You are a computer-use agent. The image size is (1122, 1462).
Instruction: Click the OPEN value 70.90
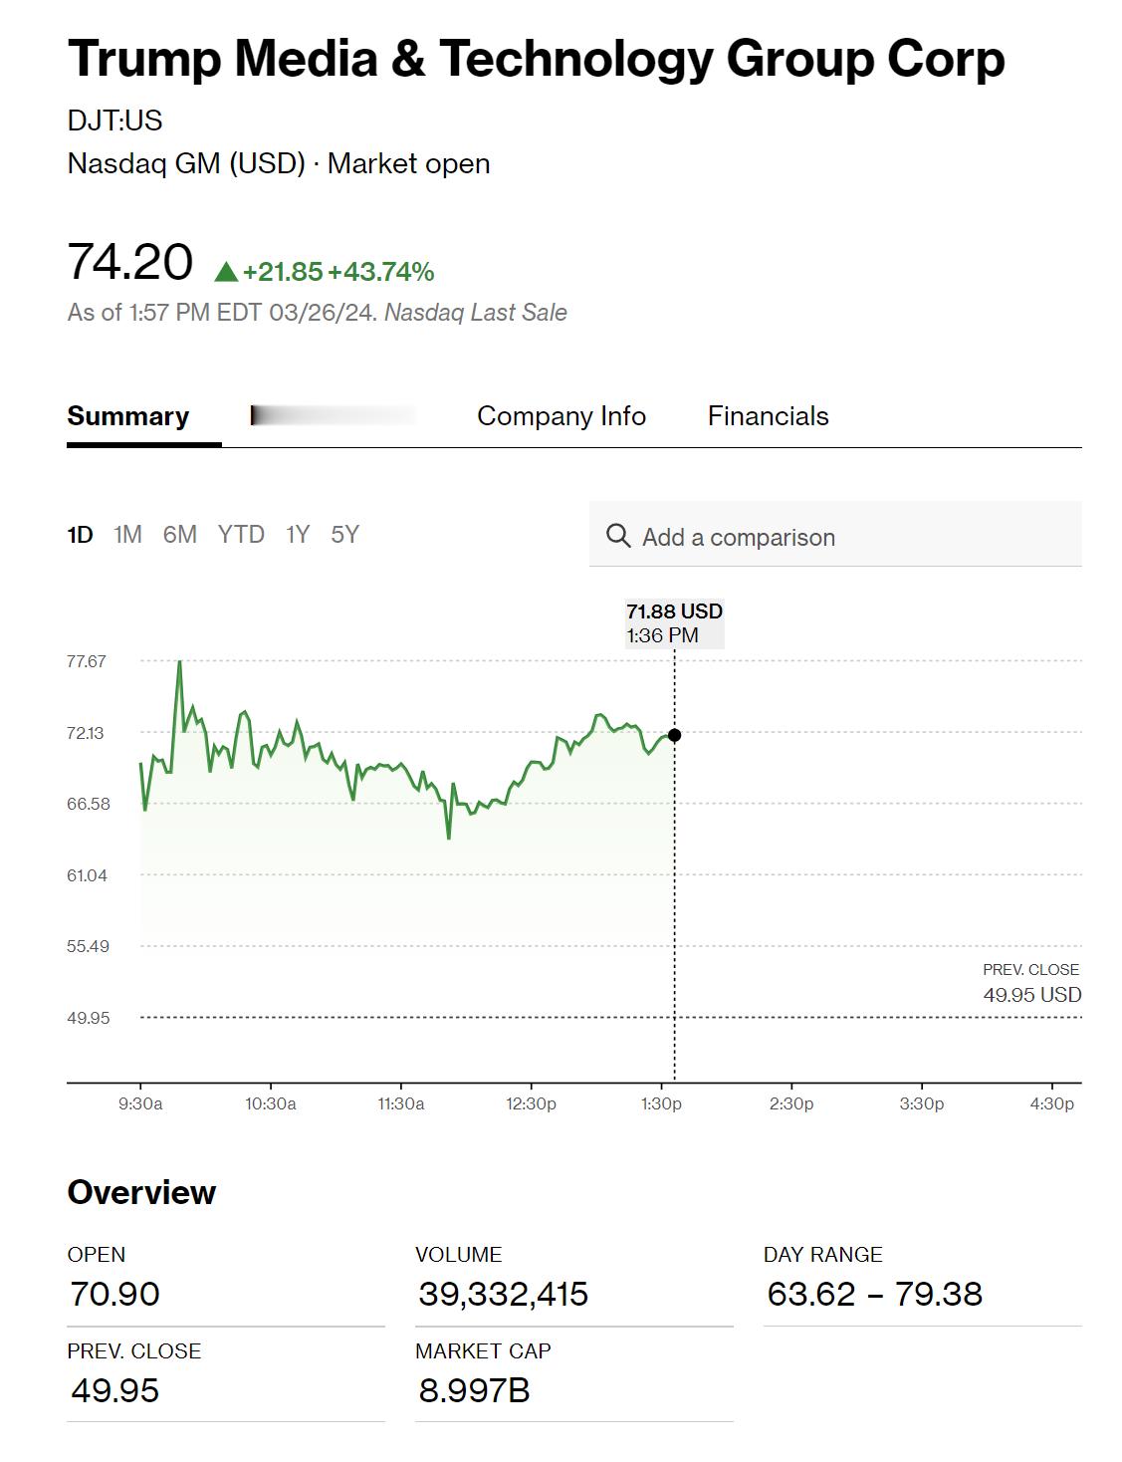[x=114, y=1294]
